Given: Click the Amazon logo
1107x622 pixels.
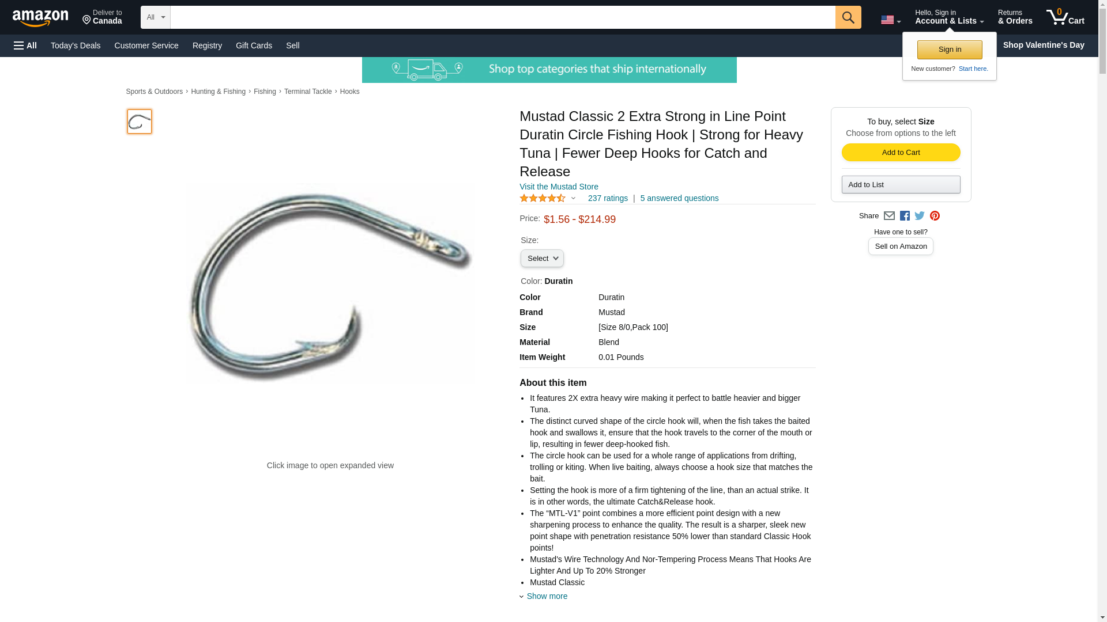Looking at the screenshot, I should pos(40,18).
